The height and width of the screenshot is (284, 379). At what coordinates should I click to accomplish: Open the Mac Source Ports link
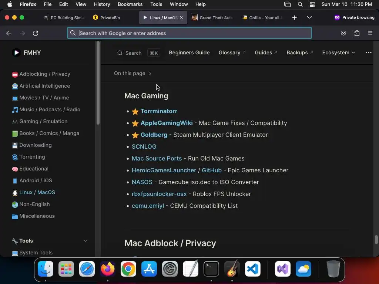click(157, 158)
